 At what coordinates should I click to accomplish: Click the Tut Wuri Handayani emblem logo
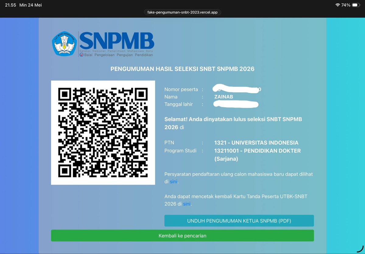(64, 44)
